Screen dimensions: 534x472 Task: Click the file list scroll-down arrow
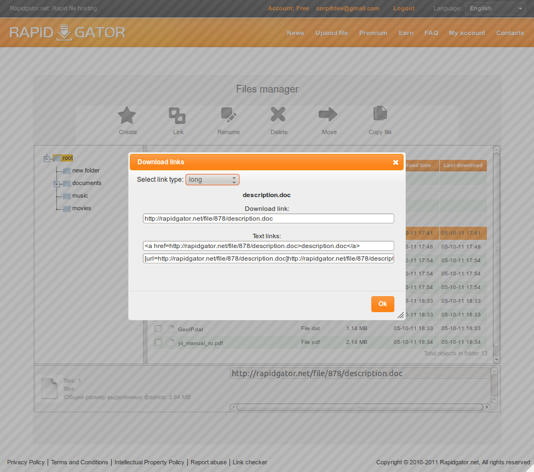pos(496,359)
